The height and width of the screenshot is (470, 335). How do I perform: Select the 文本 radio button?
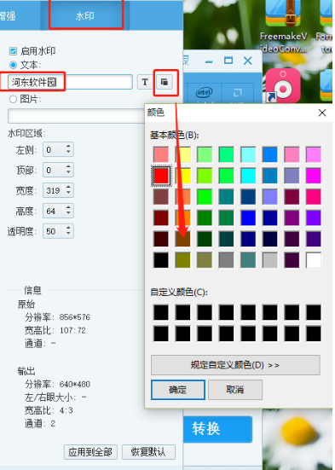tap(13, 65)
